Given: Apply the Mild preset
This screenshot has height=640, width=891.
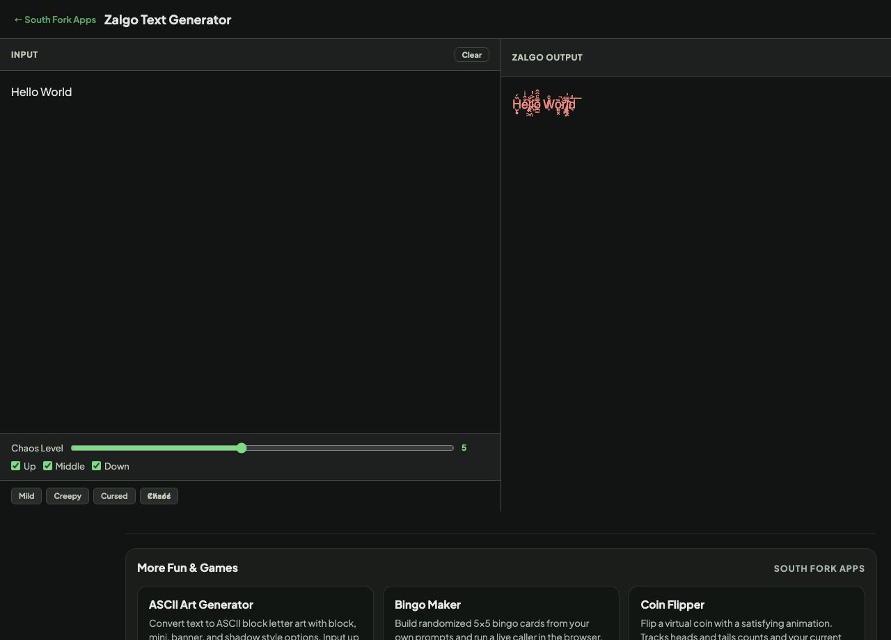Looking at the screenshot, I should (x=26, y=496).
